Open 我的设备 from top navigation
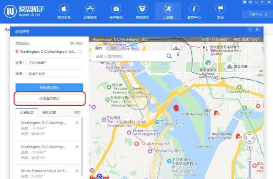 [64, 11]
